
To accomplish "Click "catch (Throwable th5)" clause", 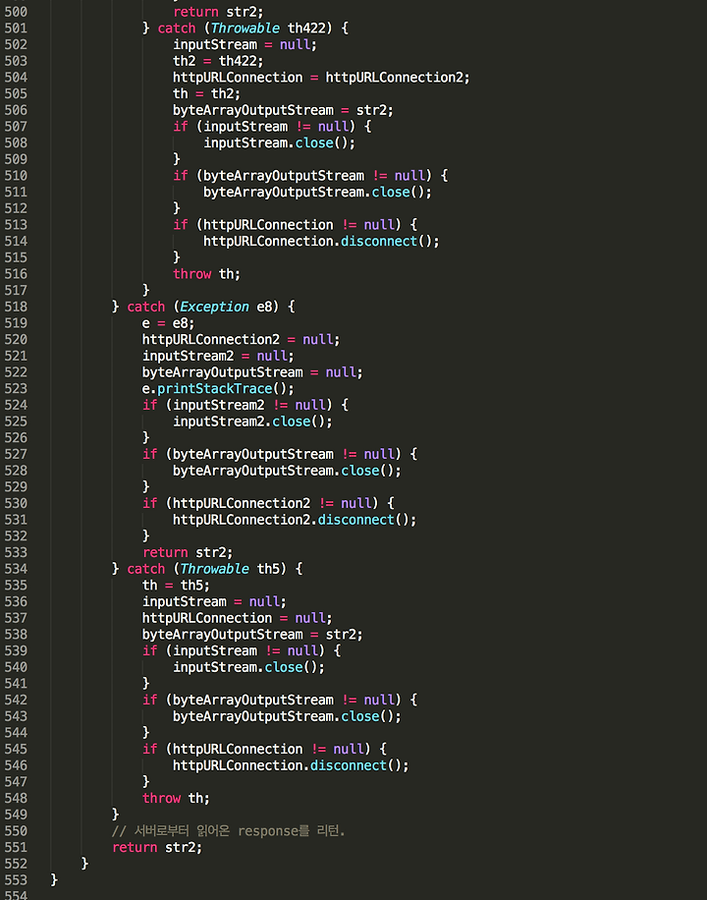I will (x=206, y=569).
